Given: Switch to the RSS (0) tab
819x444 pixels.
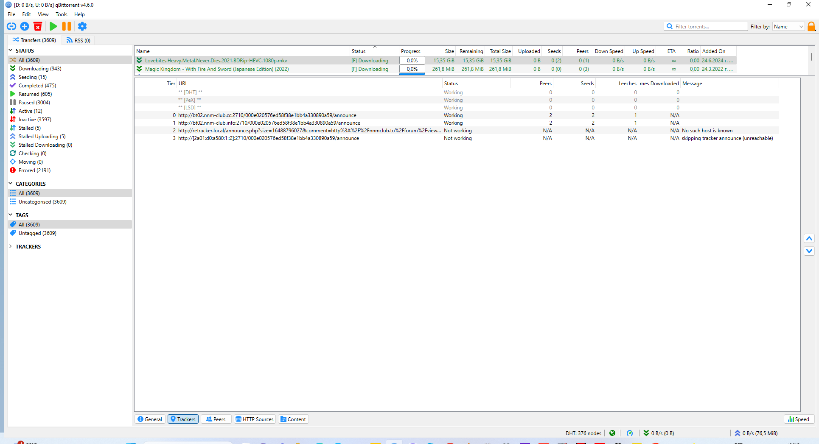Looking at the screenshot, I should 79,40.
